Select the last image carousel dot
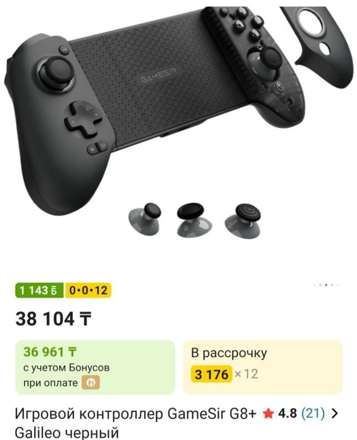The image size is (357, 440). [338, 285]
